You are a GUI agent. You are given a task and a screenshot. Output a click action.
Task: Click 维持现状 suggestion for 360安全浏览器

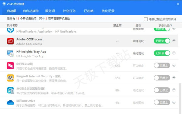coord(138,90)
